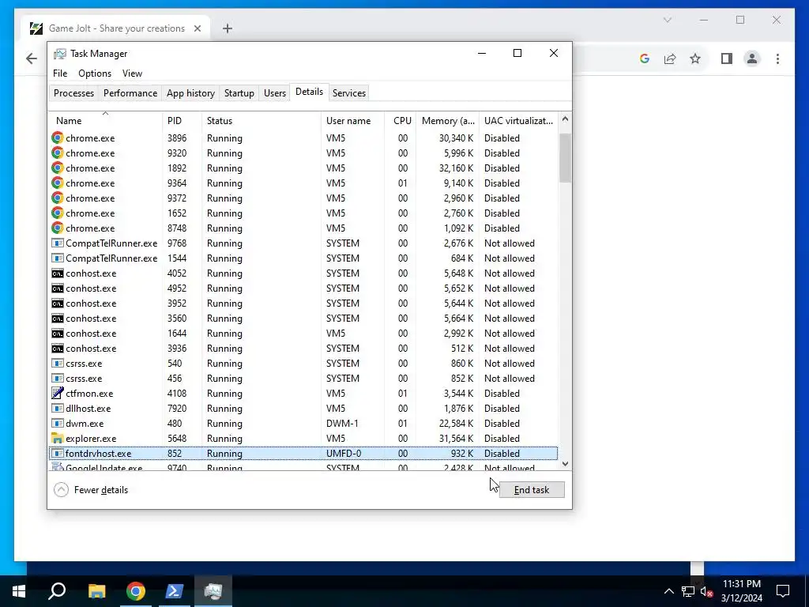Click chrome.exe icon for PID 9364
The width and height of the screenshot is (809, 607).
pos(57,183)
